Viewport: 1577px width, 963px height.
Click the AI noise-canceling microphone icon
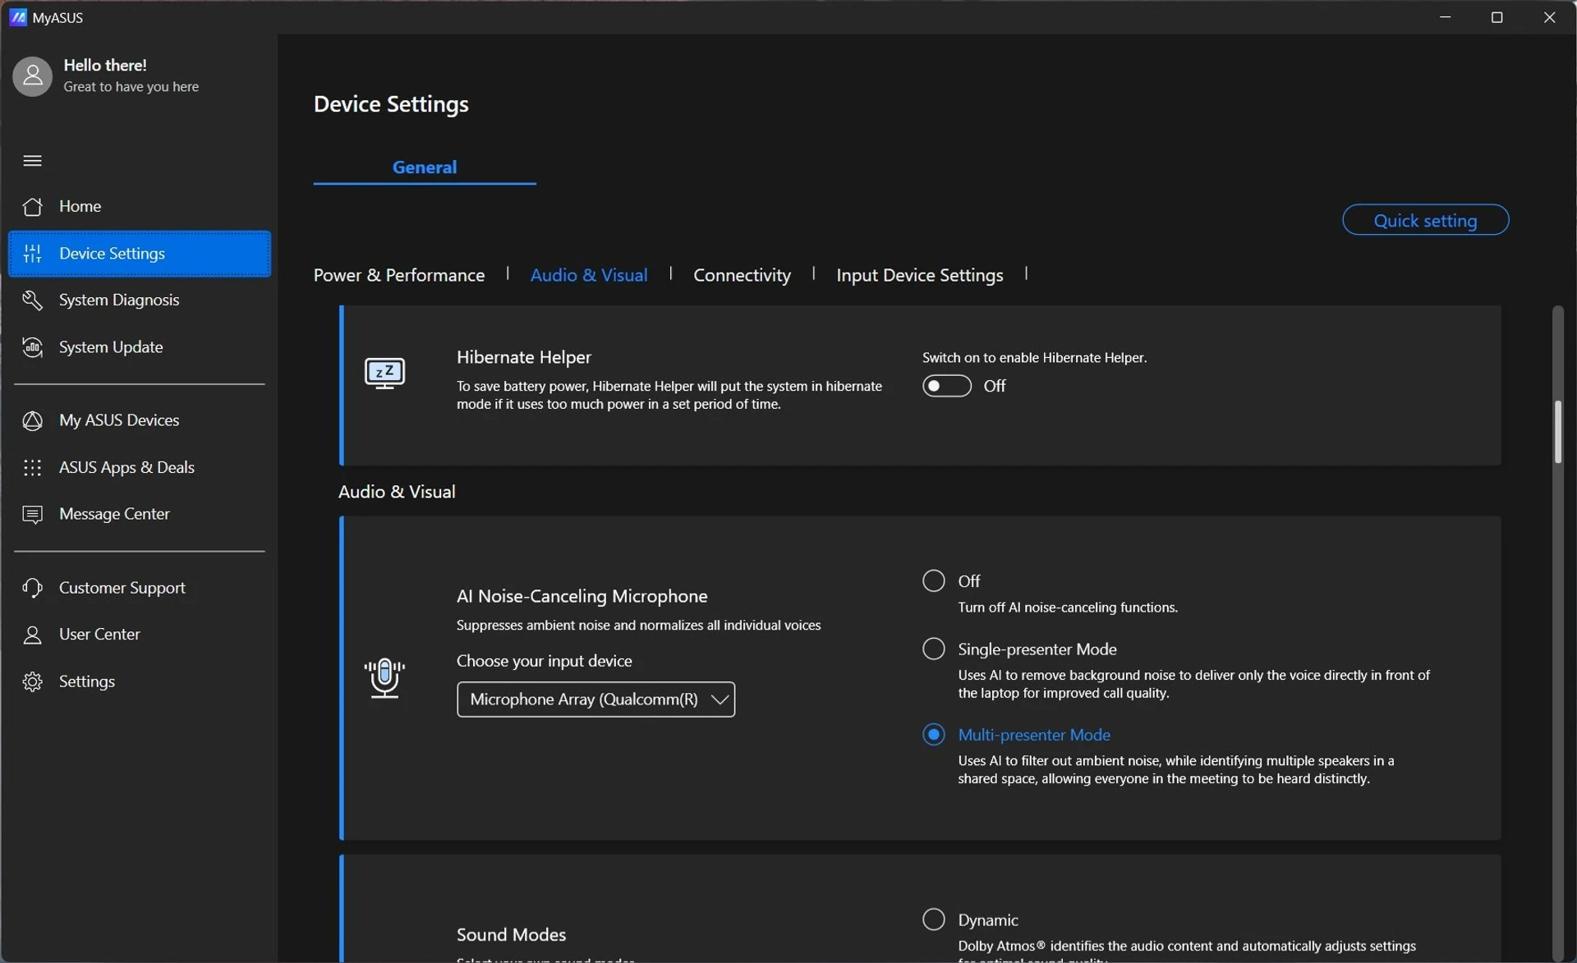coord(384,678)
